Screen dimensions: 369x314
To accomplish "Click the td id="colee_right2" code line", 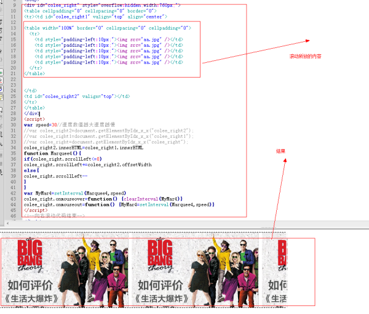I will coord(77,96).
